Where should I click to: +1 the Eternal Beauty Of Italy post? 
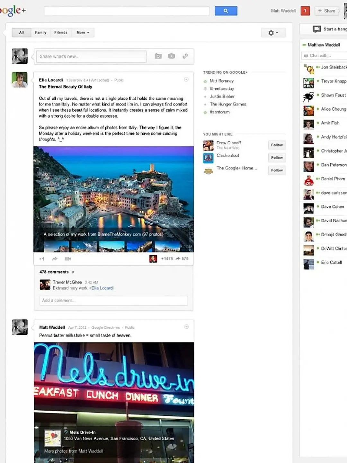click(x=41, y=259)
